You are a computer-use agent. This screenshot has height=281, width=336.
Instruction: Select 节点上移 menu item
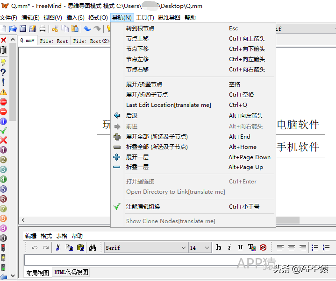point(193,39)
